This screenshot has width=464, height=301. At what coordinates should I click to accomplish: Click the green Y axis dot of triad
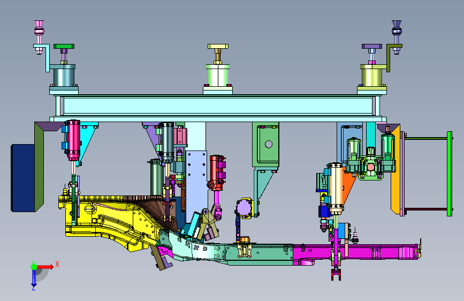34,267
